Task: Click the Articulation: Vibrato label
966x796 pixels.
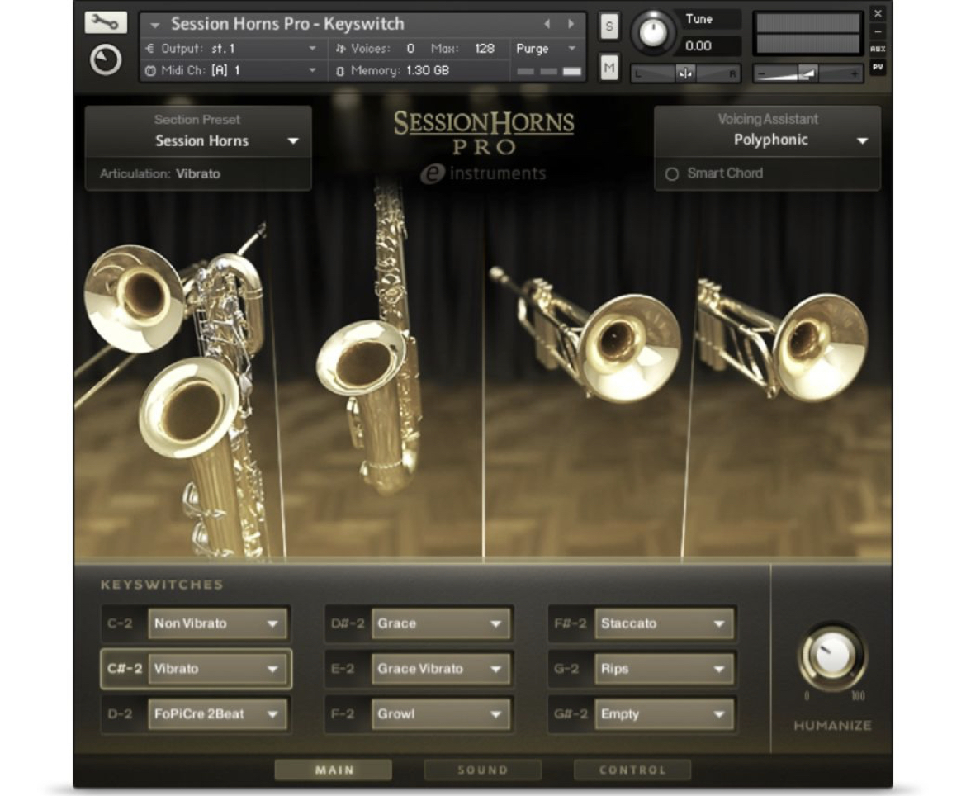Action: point(160,173)
